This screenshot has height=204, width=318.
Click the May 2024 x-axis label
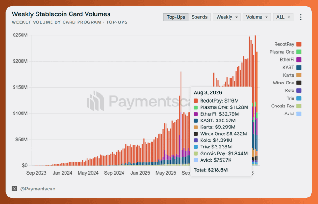click(x=88, y=173)
